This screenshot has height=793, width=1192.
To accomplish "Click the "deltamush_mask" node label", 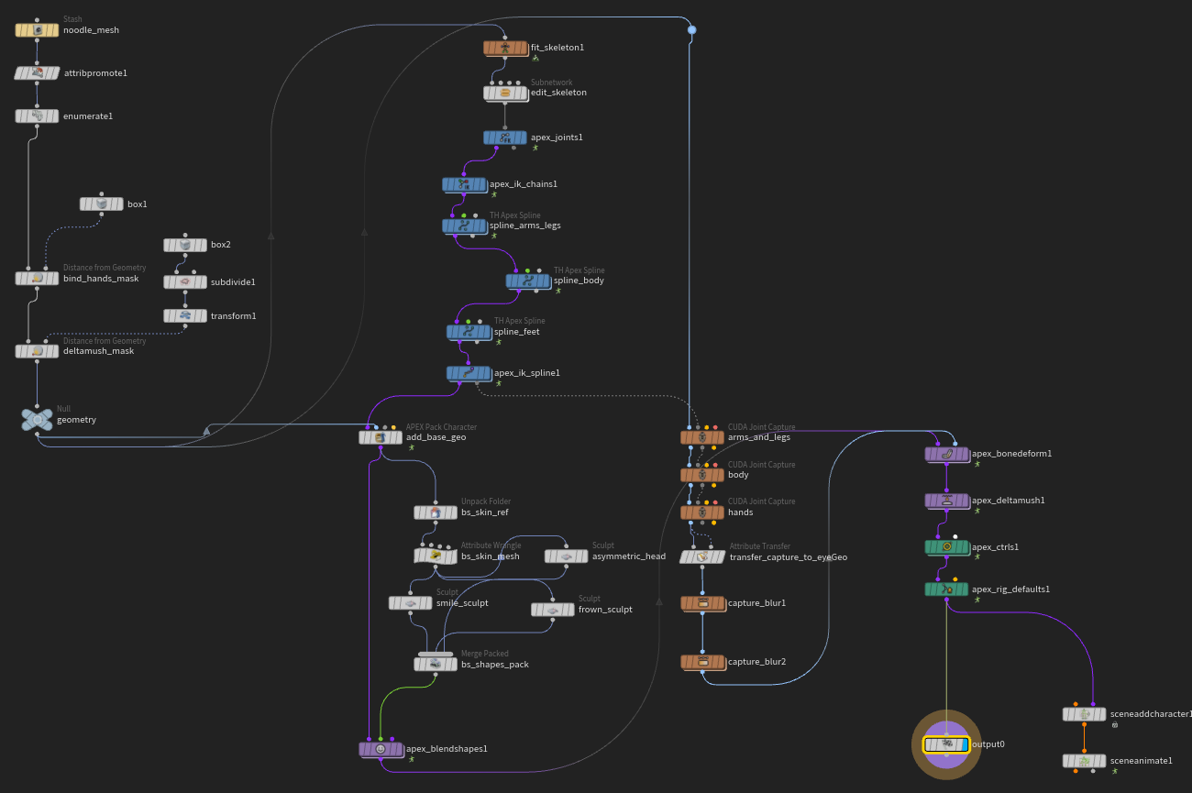I will (98, 351).
